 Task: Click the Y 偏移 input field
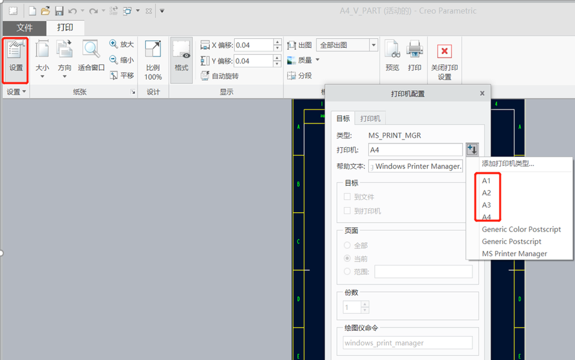(254, 61)
